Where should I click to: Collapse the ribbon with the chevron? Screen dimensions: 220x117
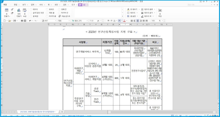[x=215, y=5]
